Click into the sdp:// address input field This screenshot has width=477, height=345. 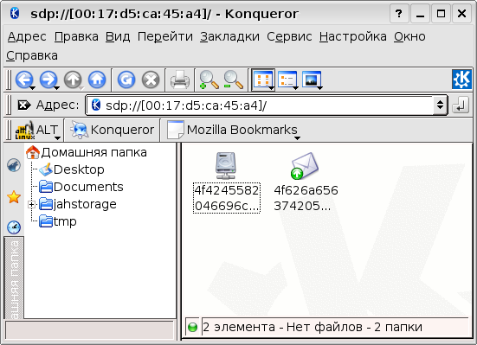(x=260, y=105)
